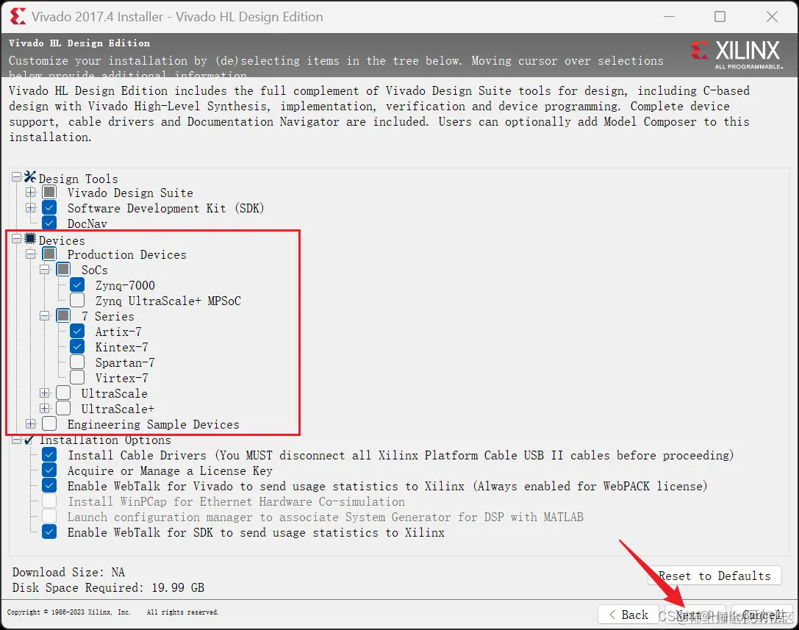This screenshot has width=799, height=630.
Task: Select 'Virtex-7' tree row text
Action: pyautogui.click(x=122, y=378)
